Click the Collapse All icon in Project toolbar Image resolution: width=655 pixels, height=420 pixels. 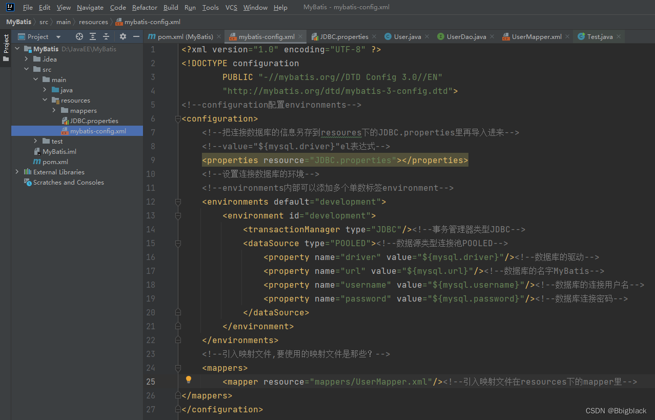(x=106, y=36)
